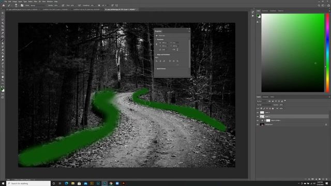Click the lock icon on Background layer
Screen dimensions: 331x186
pyautogui.click(x=326, y=125)
